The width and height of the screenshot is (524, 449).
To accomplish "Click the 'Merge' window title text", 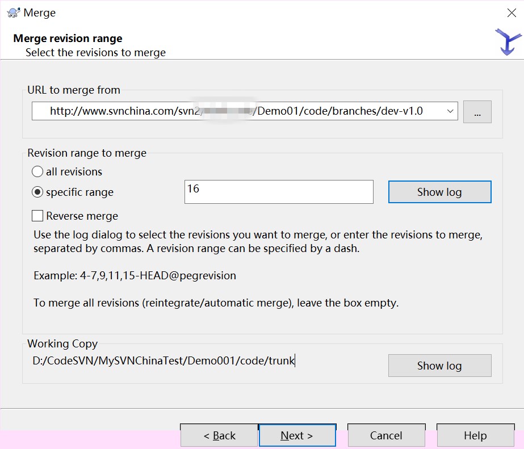I will (x=40, y=12).
